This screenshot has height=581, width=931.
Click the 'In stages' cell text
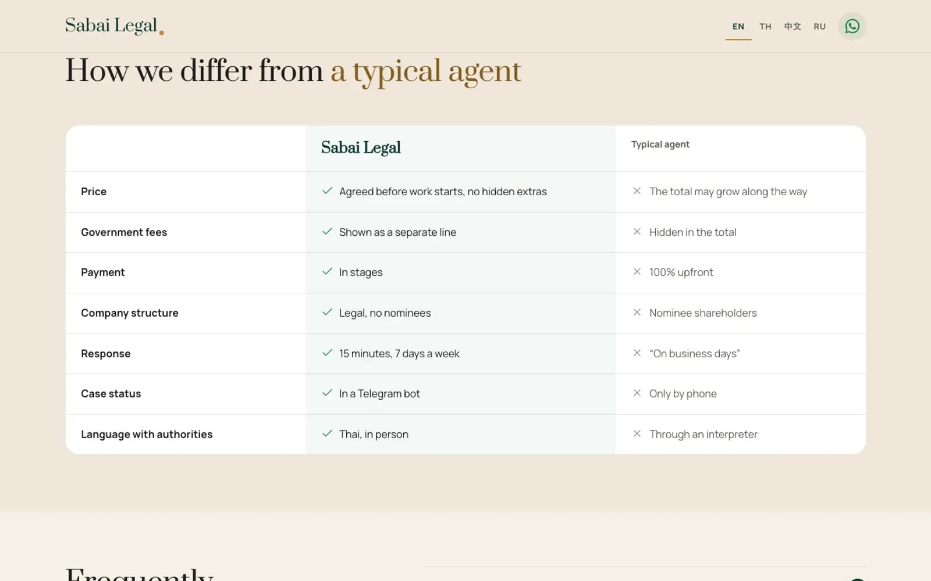point(361,272)
